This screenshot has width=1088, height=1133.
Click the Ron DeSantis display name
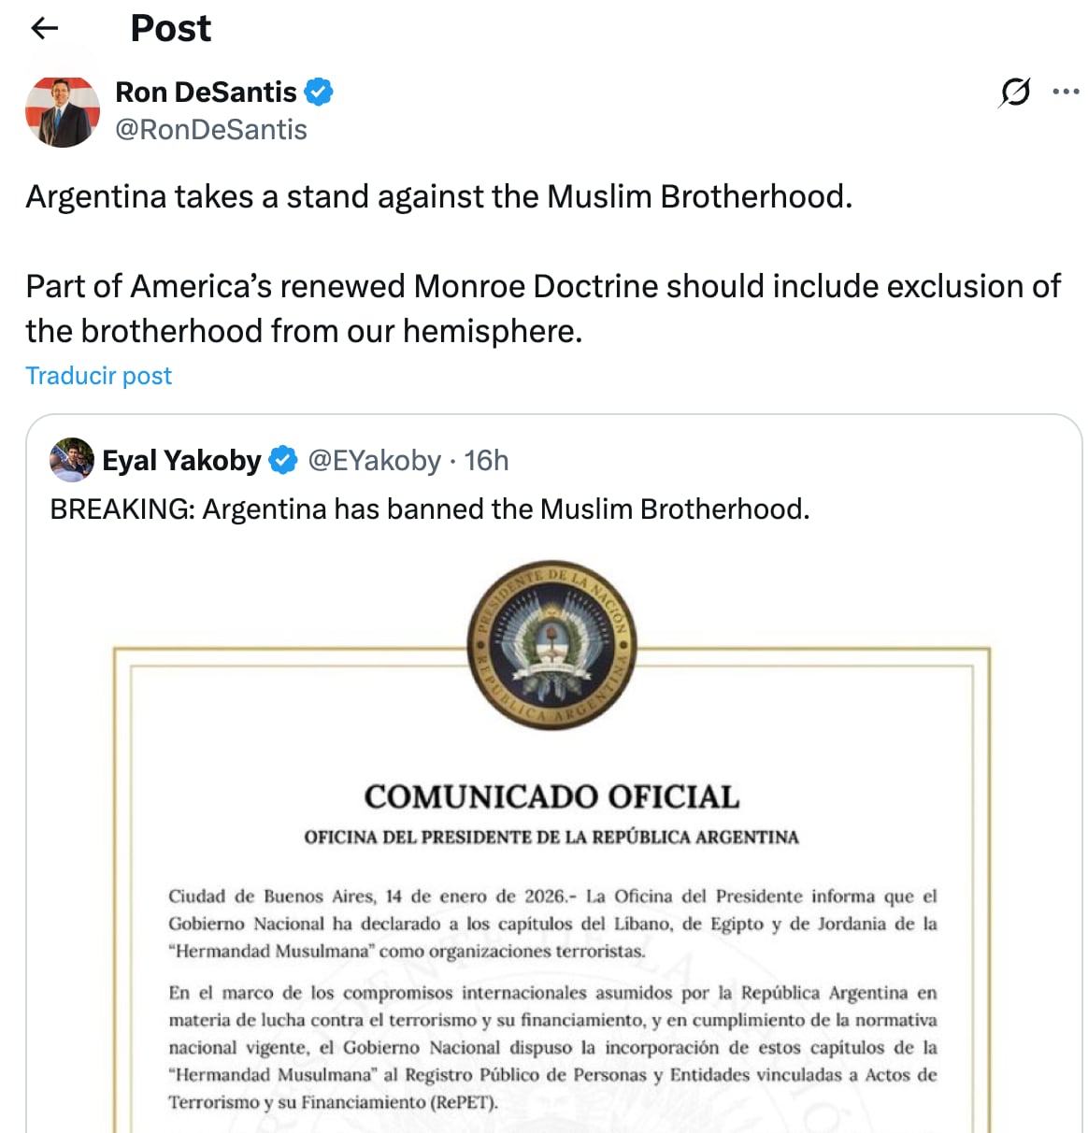[x=206, y=91]
